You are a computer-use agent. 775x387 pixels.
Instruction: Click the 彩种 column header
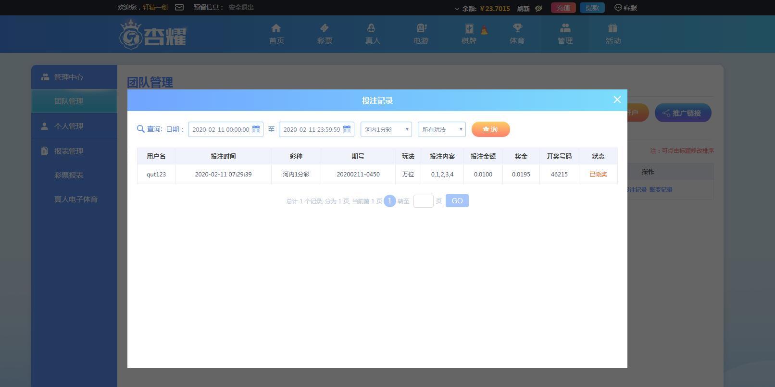point(296,156)
